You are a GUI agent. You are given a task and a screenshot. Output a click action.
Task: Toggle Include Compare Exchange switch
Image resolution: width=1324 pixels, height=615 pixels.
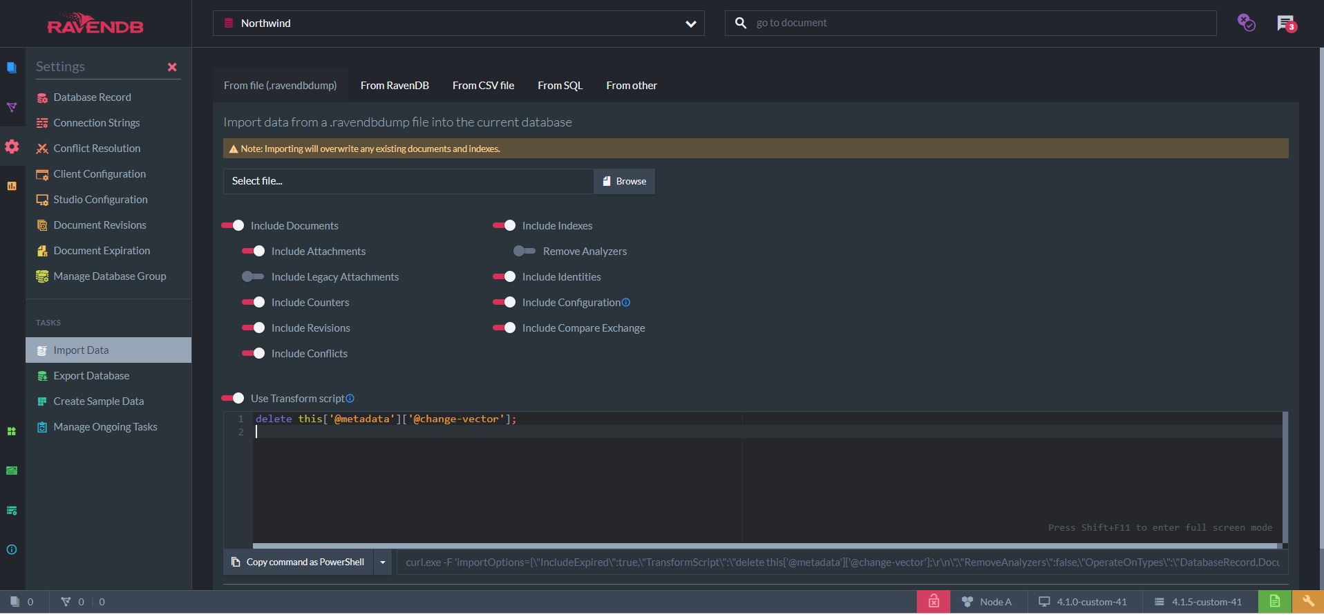tap(504, 328)
